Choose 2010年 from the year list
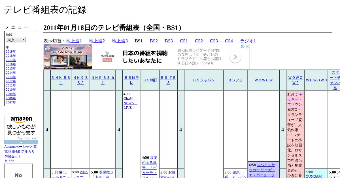 [11, 90]
